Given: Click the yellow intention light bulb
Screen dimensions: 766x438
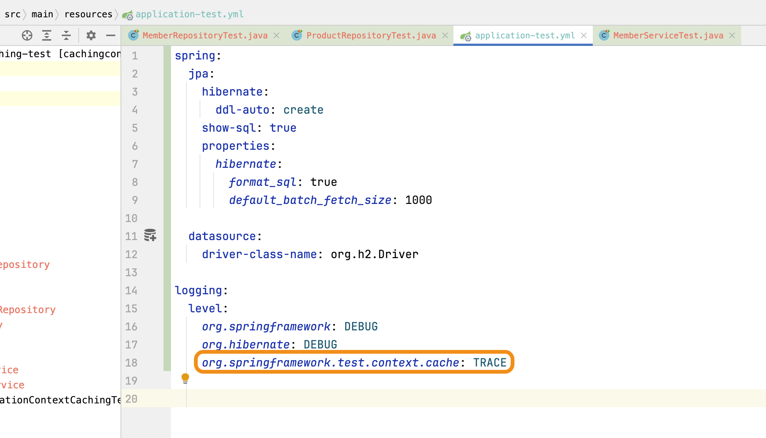Looking at the screenshot, I should [185, 378].
